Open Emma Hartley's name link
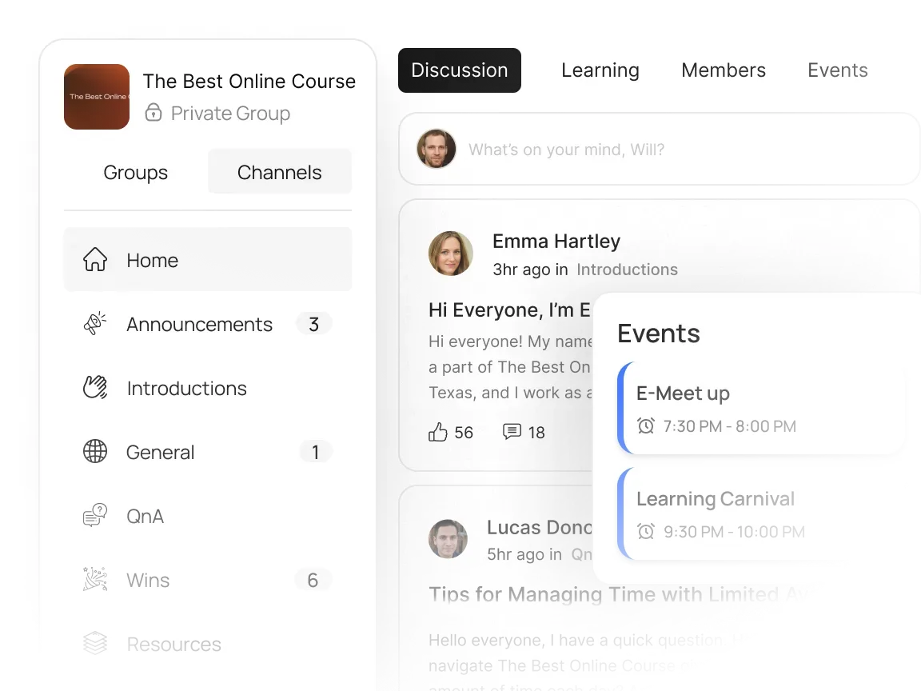Viewport: 921px width, 691px height. [x=556, y=241]
